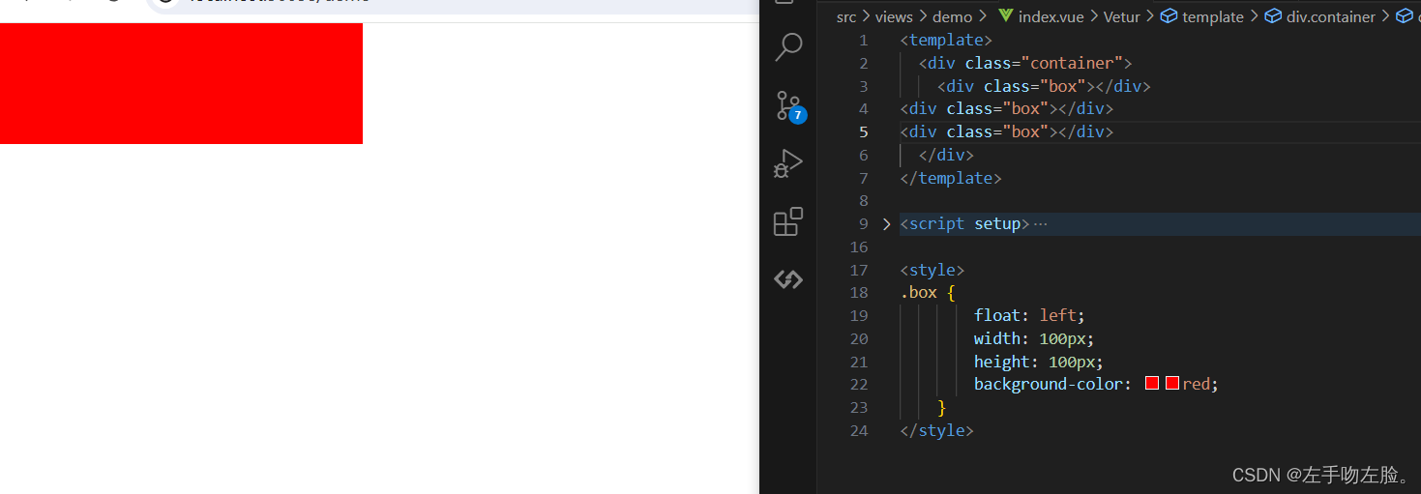Screen dimensions: 1421x494
Task: Click the closing brace on line 23
Action: (x=941, y=408)
